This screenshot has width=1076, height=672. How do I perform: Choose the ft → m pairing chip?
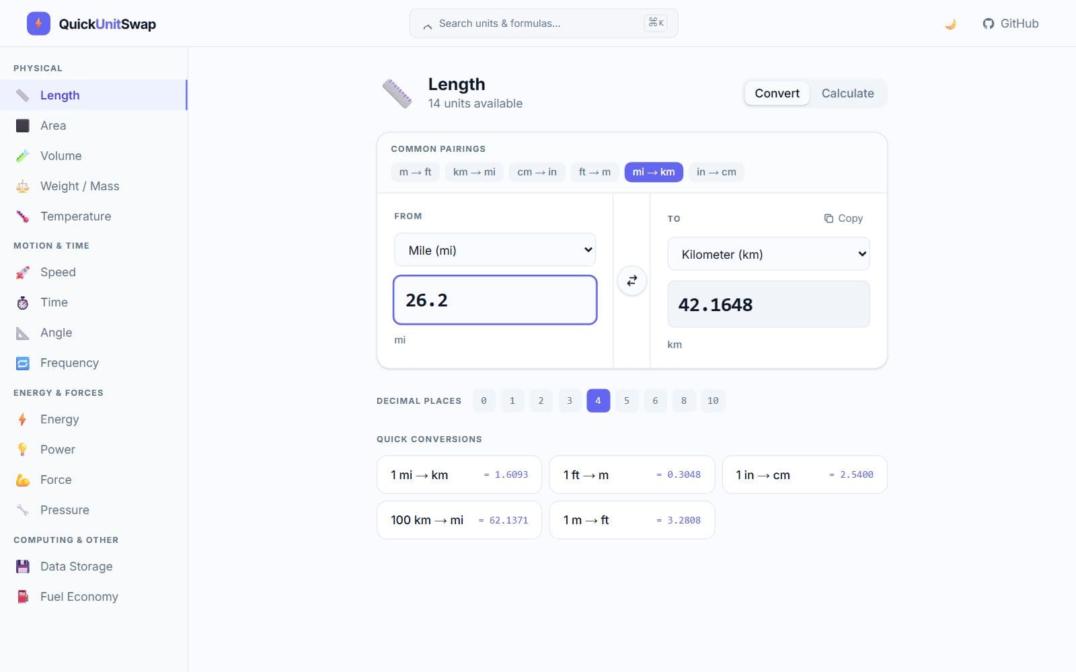594,172
